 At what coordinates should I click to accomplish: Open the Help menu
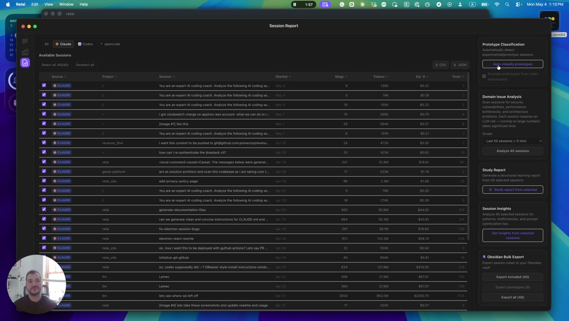coord(84,4)
